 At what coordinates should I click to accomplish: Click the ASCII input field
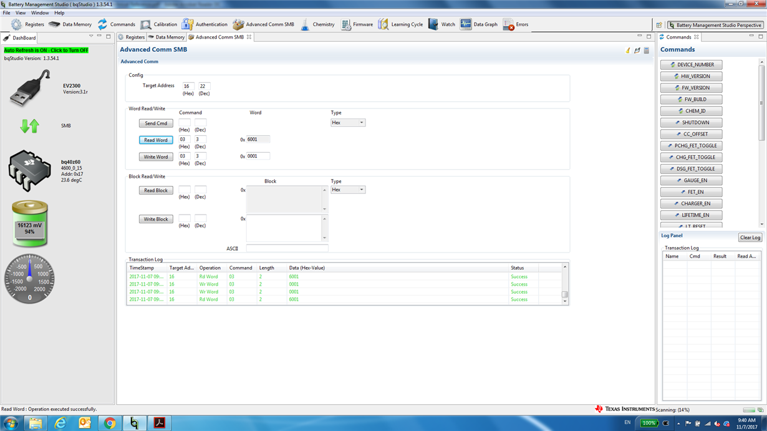[x=287, y=248]
